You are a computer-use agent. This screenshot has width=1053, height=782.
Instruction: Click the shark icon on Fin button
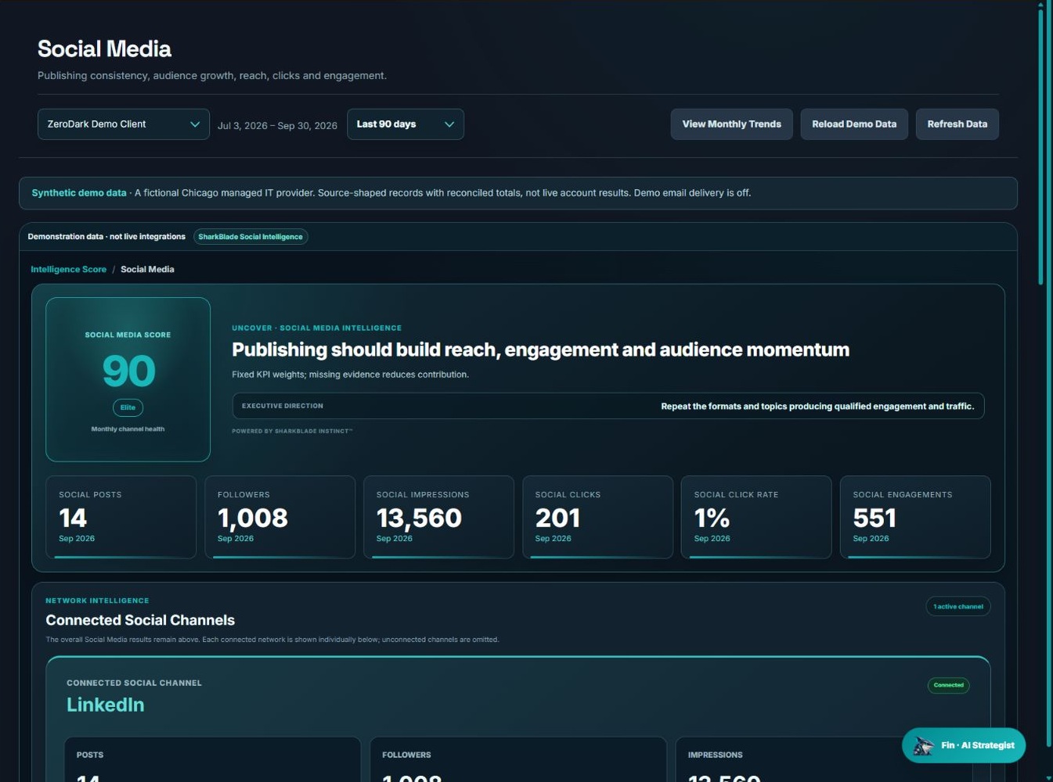(x=924, y=746)
